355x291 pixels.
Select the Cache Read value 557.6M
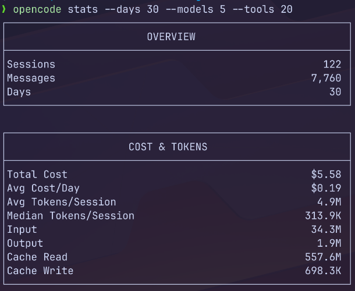323,257
